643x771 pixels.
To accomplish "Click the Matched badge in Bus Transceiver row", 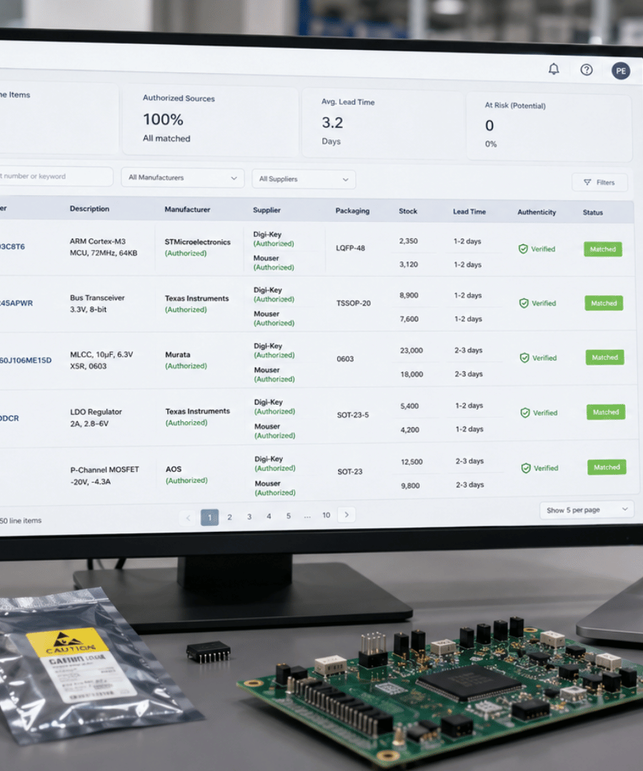I will coord(604,303).
